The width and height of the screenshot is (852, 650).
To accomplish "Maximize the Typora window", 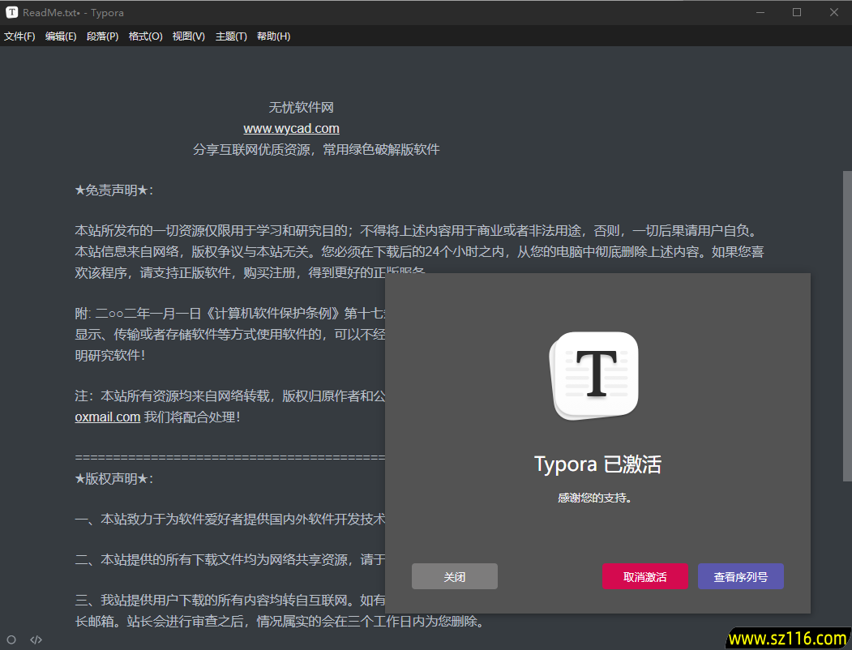I will (797, 12).
